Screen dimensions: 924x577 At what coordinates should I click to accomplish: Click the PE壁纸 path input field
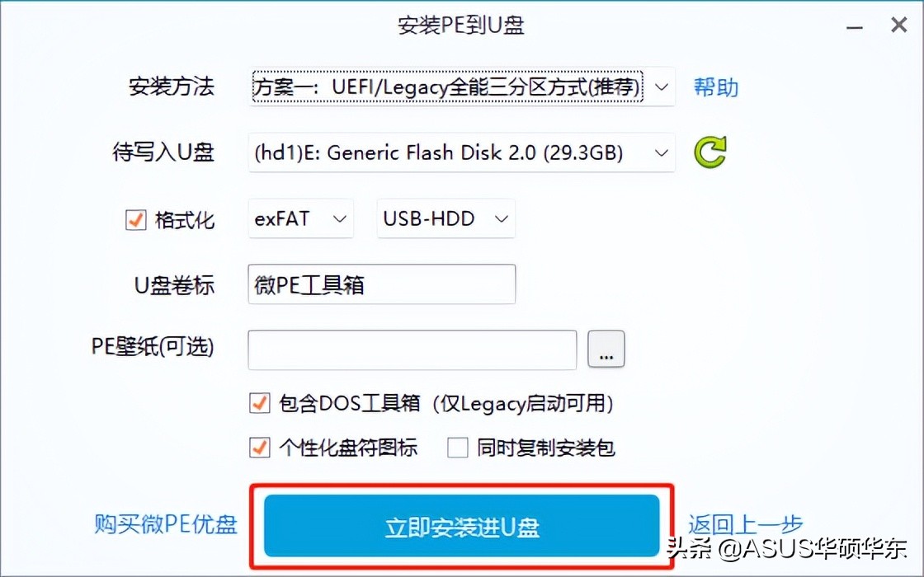click(412, 349)
